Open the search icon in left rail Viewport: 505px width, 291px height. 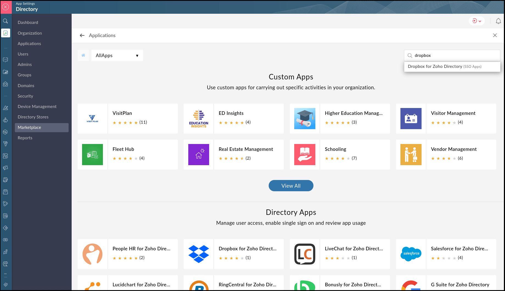5,21
